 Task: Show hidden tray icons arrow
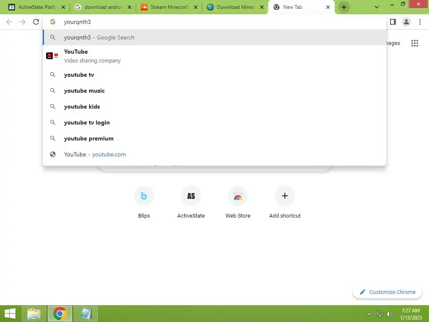pyautogui.click(x=369, y=314)
